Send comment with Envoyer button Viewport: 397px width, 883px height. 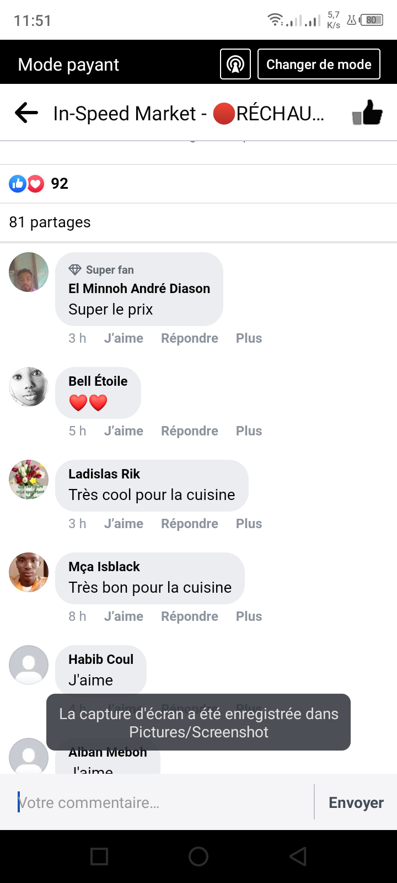[356, 802]
